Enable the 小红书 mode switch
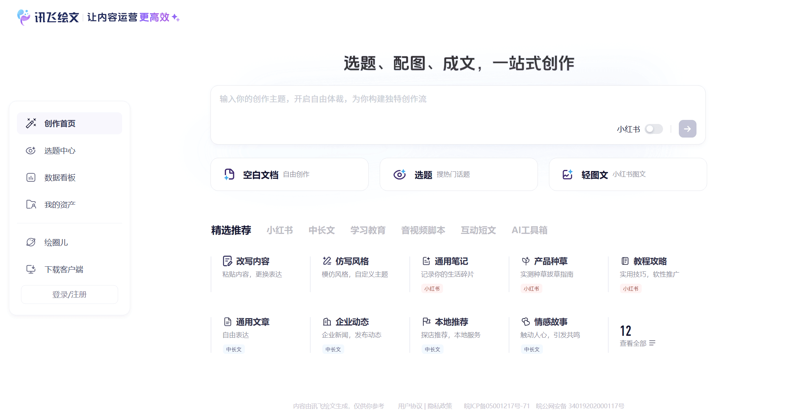787x416 pixels. pos(653,129)
